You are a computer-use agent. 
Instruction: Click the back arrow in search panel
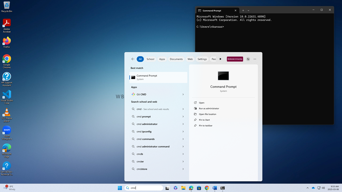133,59
